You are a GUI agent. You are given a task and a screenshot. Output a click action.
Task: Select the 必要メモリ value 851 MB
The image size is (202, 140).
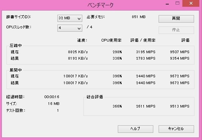[139, 17]
